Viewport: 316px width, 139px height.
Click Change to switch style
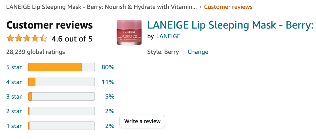point(198,52)
